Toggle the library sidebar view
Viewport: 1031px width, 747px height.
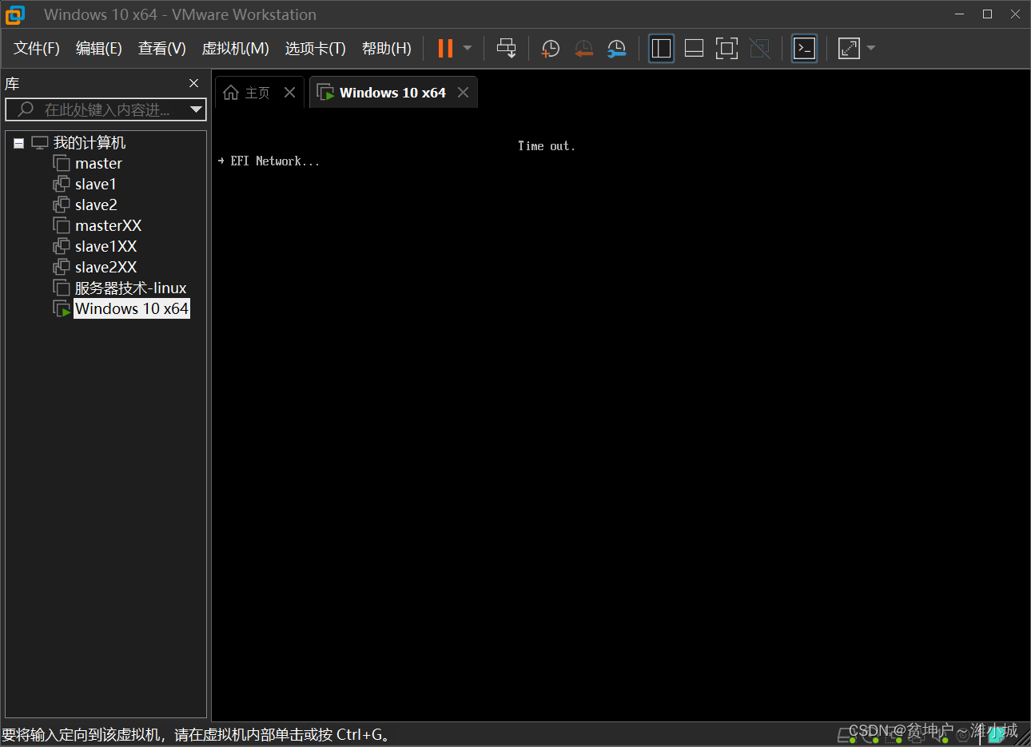click(661, 48)
